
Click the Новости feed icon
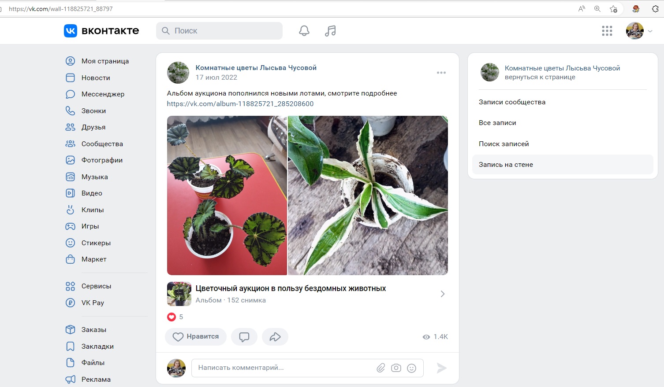(x=70, y=77)
